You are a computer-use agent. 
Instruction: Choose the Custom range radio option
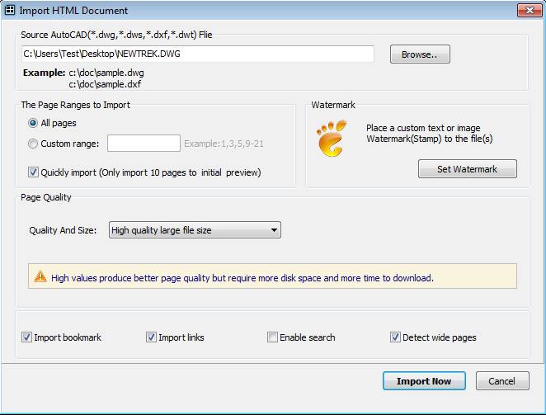coord(33,144)
